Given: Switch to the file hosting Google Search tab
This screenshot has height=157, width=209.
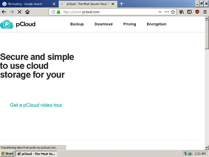Looking at the screenshot, I should point(29,4).
